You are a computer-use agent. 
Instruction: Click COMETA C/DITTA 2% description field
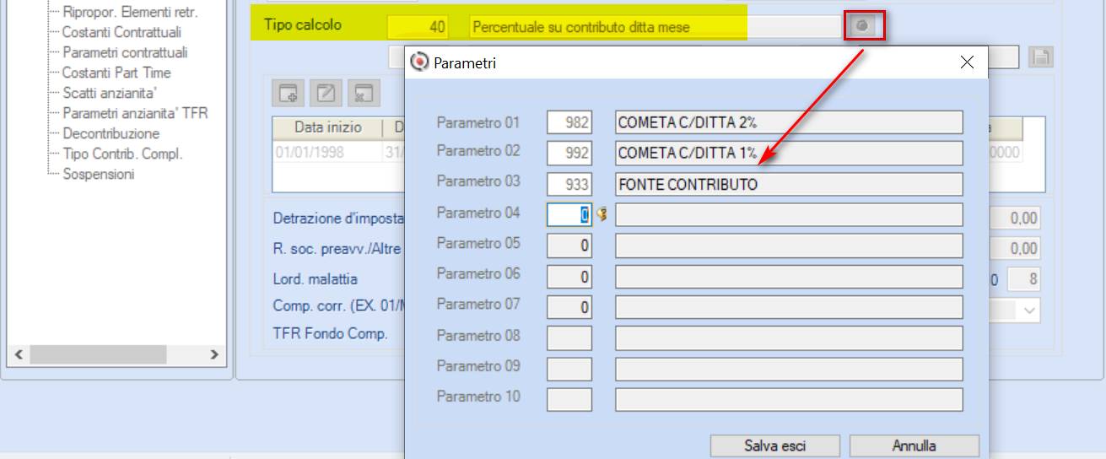tap(789, 122)
